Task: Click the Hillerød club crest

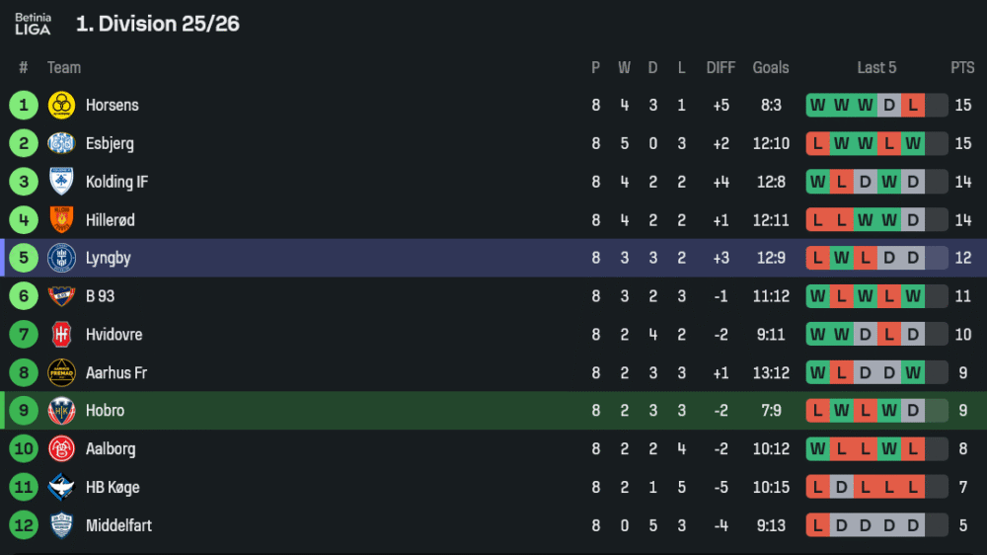Action: pos(61,220)
